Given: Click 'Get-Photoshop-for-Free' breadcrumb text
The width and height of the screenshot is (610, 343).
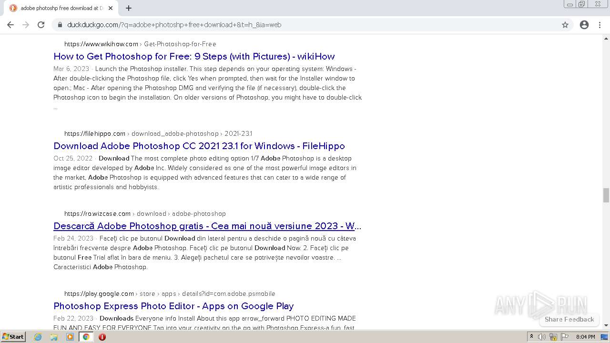Looking at the screenshot, I should (x=180, y=44).
